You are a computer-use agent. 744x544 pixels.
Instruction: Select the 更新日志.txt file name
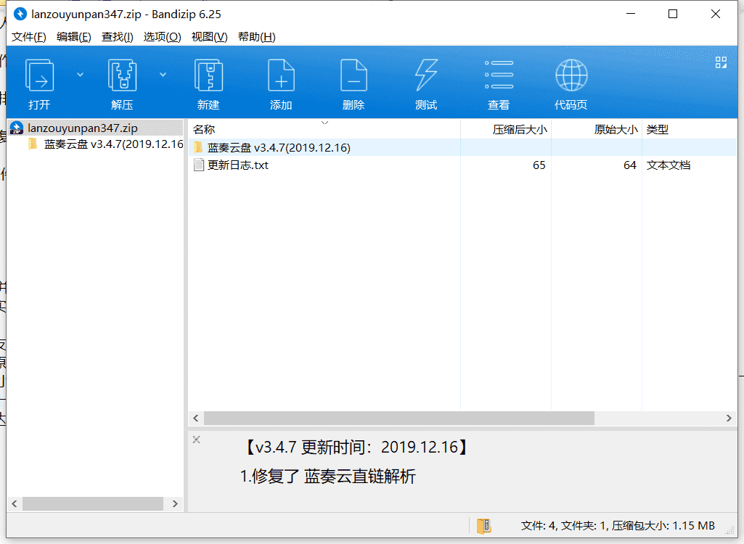(x=238, y=165)
